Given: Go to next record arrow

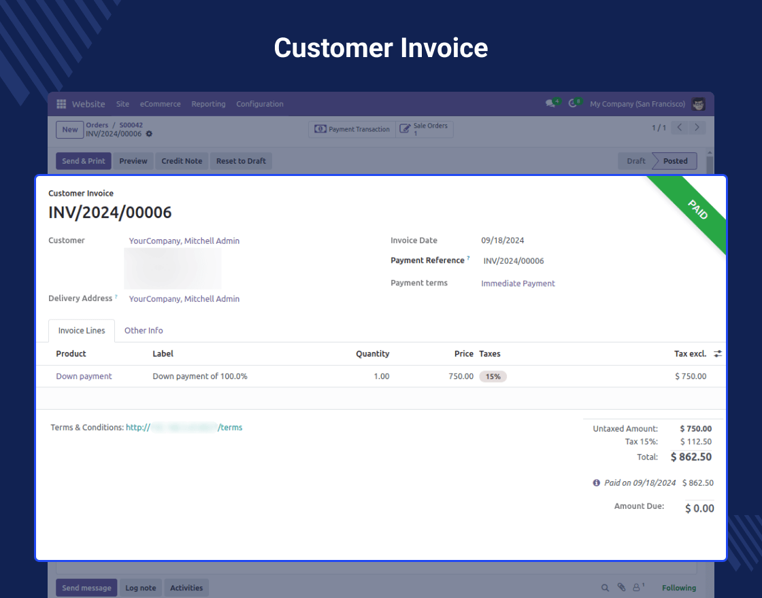Looking at the screenshot, I should (697, 128).
